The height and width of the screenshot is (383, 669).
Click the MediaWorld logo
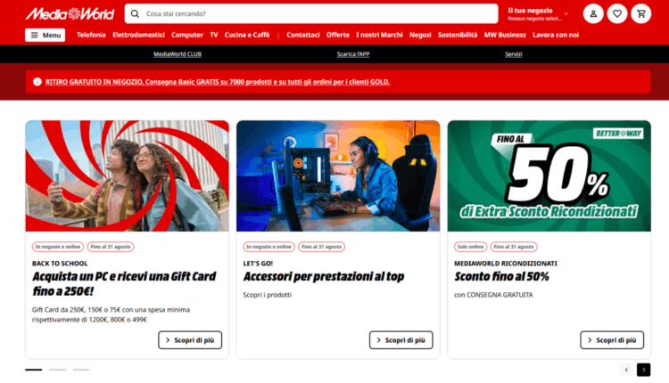70,13
